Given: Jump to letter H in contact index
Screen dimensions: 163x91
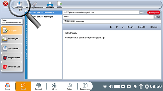Looking at the screenshot, I should pos(26,24).
